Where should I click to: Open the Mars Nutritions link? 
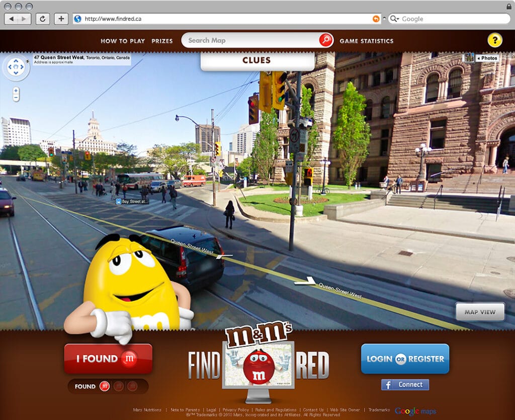147,410
